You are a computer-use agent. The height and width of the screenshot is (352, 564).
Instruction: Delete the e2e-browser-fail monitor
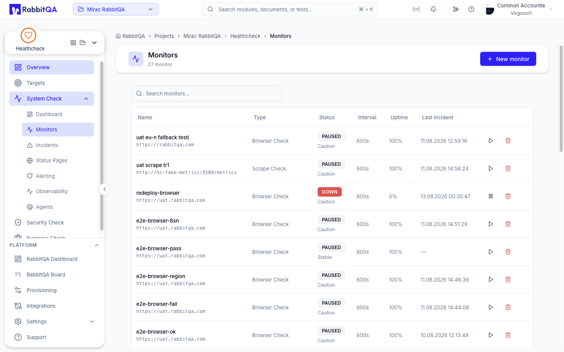pos(508,307)
